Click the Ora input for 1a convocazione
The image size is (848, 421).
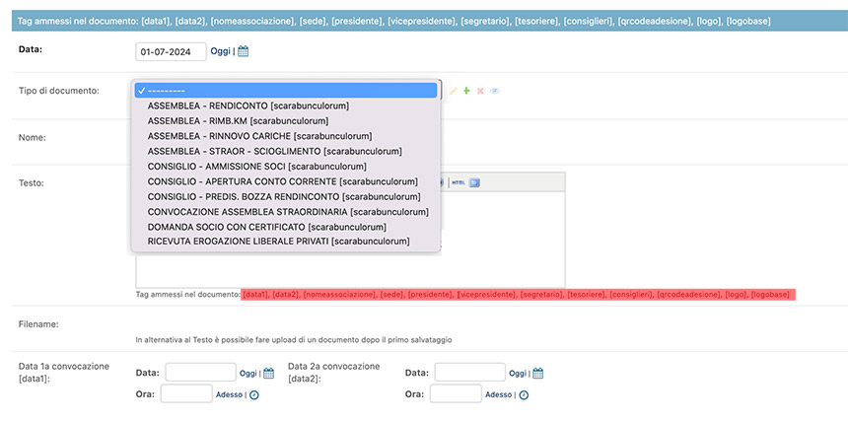coord(186,393)
